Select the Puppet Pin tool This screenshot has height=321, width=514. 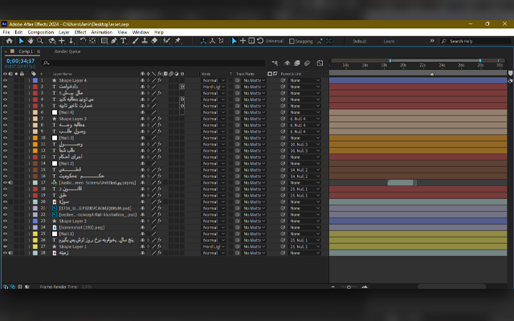point(177,41)
